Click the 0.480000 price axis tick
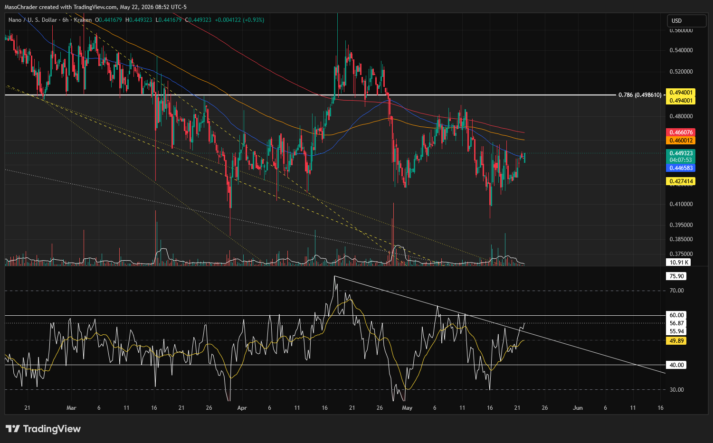The width and height of the screenshot is (713, 443). [681, 116]
